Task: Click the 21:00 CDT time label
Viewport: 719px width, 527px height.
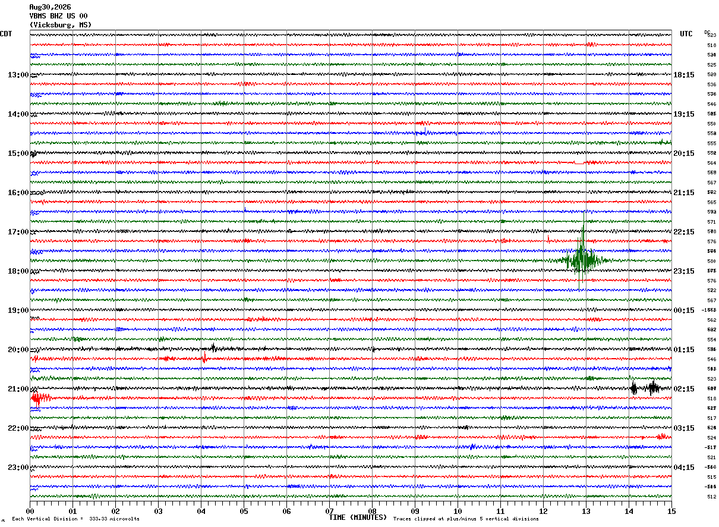Action: coord(18,389)
